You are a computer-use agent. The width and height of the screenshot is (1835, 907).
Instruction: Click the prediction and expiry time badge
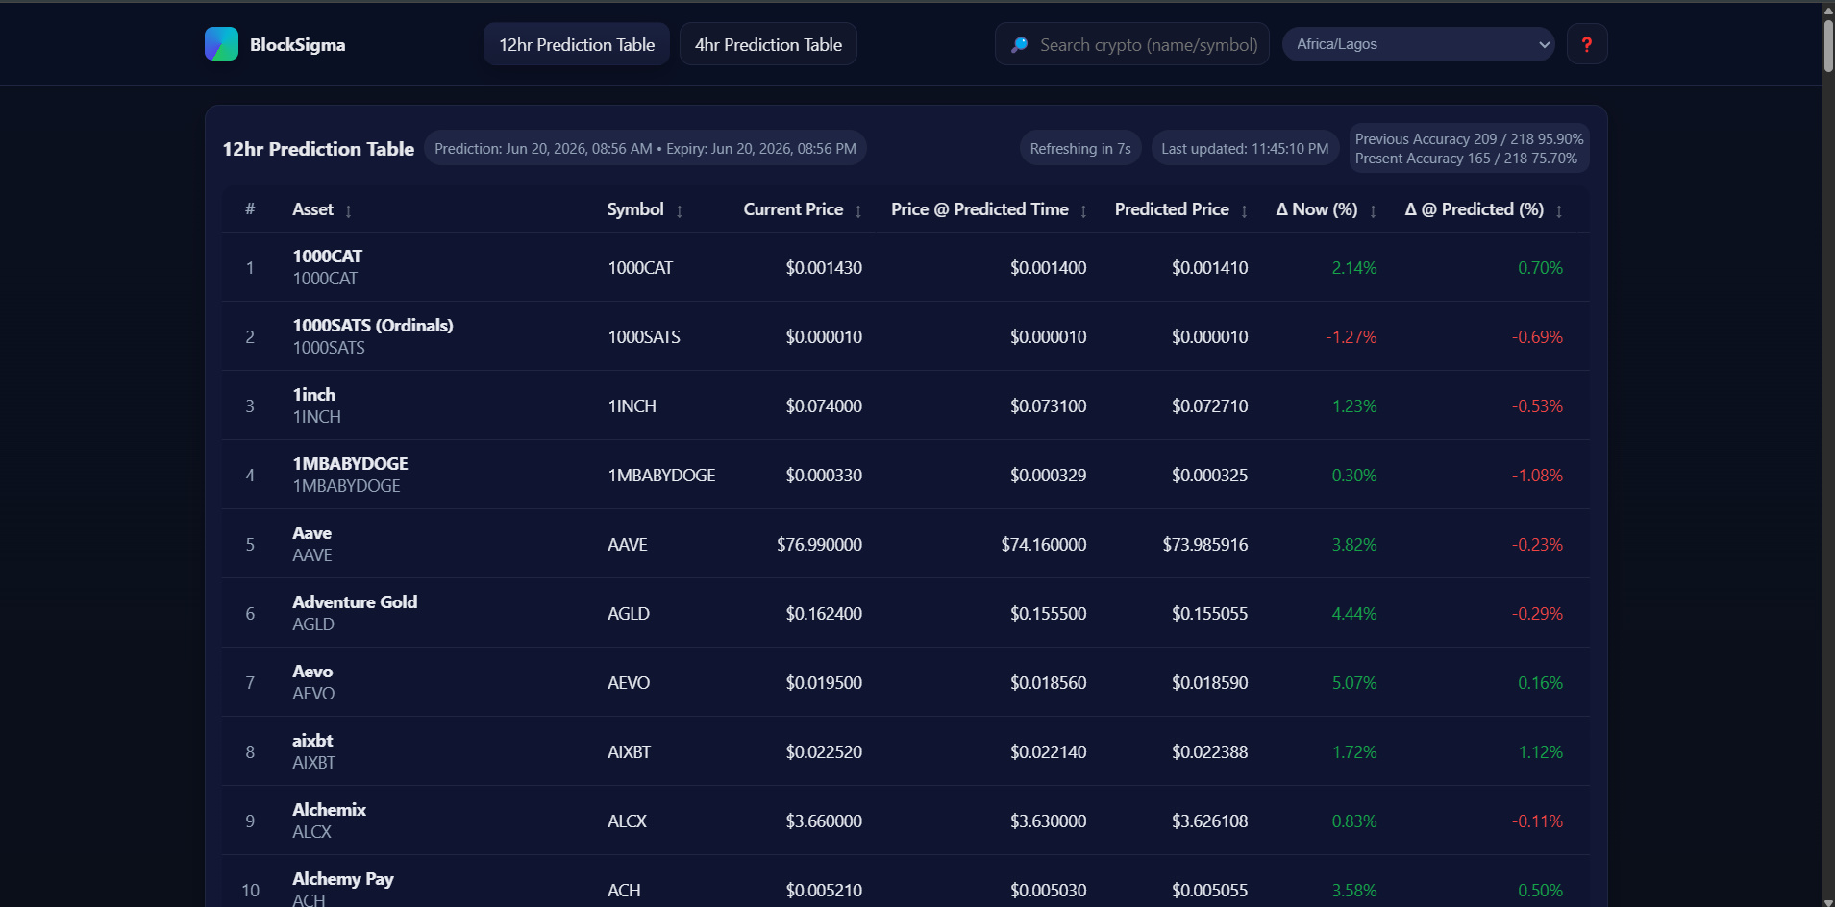point(645,148)
